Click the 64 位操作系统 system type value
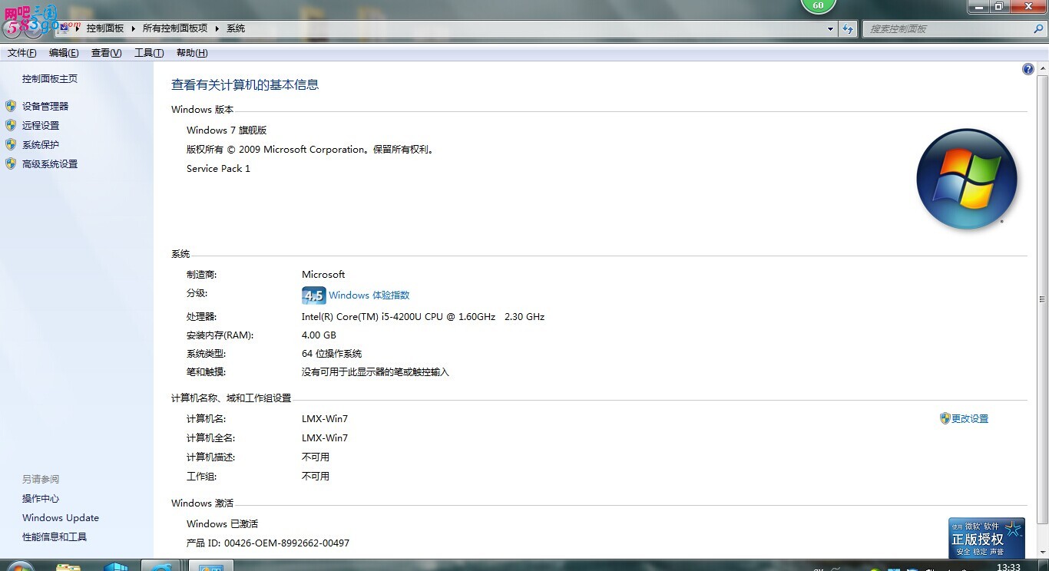 pos(332,354)
